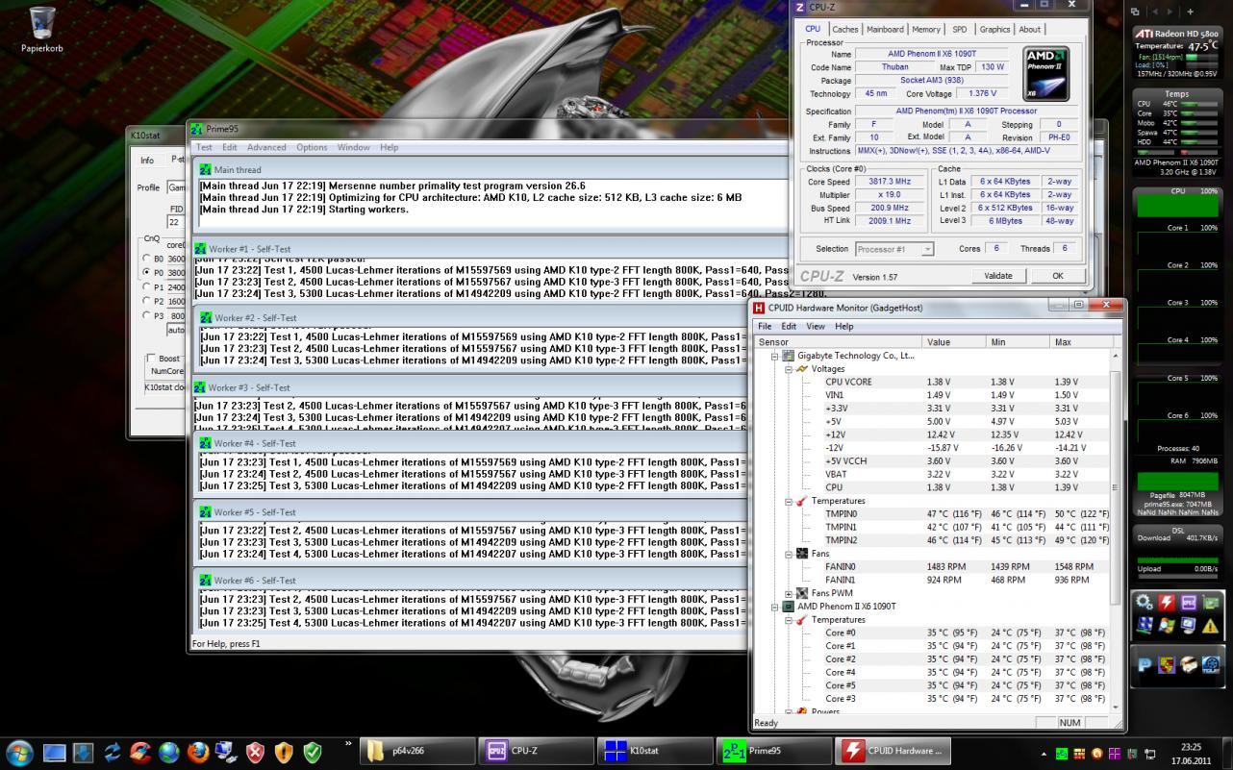Open the Window menu in Prime95
Image resolution: width=1233 pixels, height=770 pixels.
[x=354, y=147]
